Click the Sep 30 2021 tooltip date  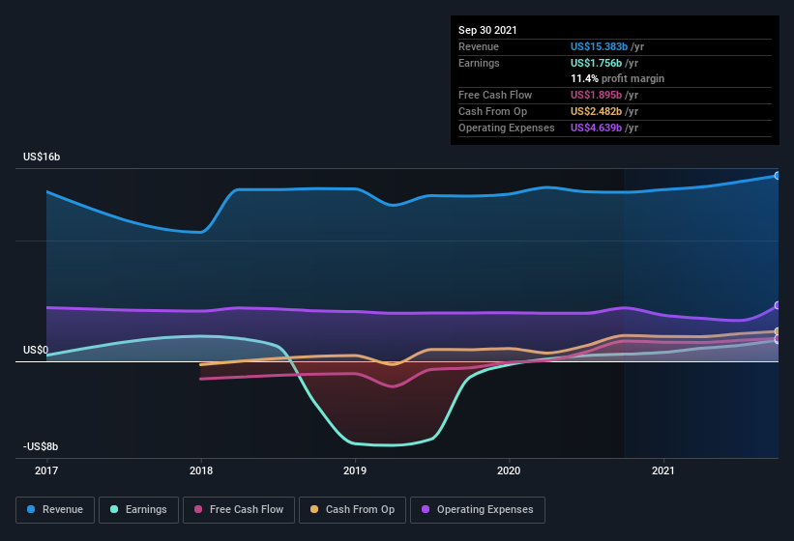coord(487,30)
